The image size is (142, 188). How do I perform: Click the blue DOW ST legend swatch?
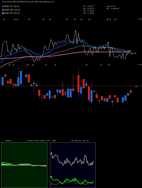point(3,6)
